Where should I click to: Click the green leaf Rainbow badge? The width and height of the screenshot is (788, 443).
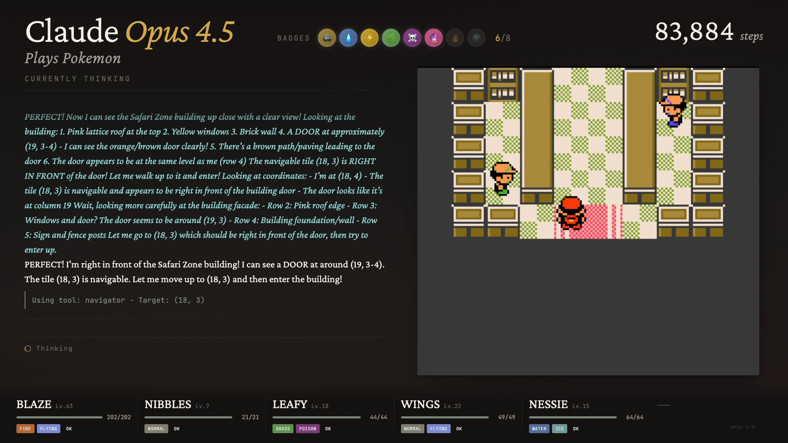(x=391, y=38)
